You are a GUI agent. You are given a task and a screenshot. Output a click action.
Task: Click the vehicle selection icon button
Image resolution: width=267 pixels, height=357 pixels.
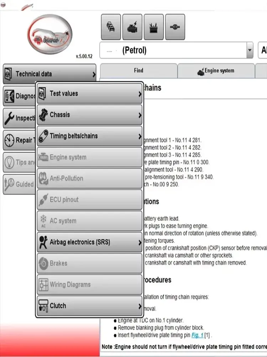pyautogui.click(x=111, y=27)
